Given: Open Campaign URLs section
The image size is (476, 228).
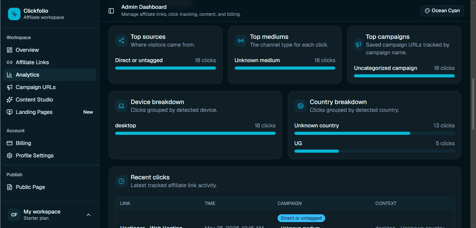Looking at the screenshot, I should pyautogui.click(x=50, y=87).
